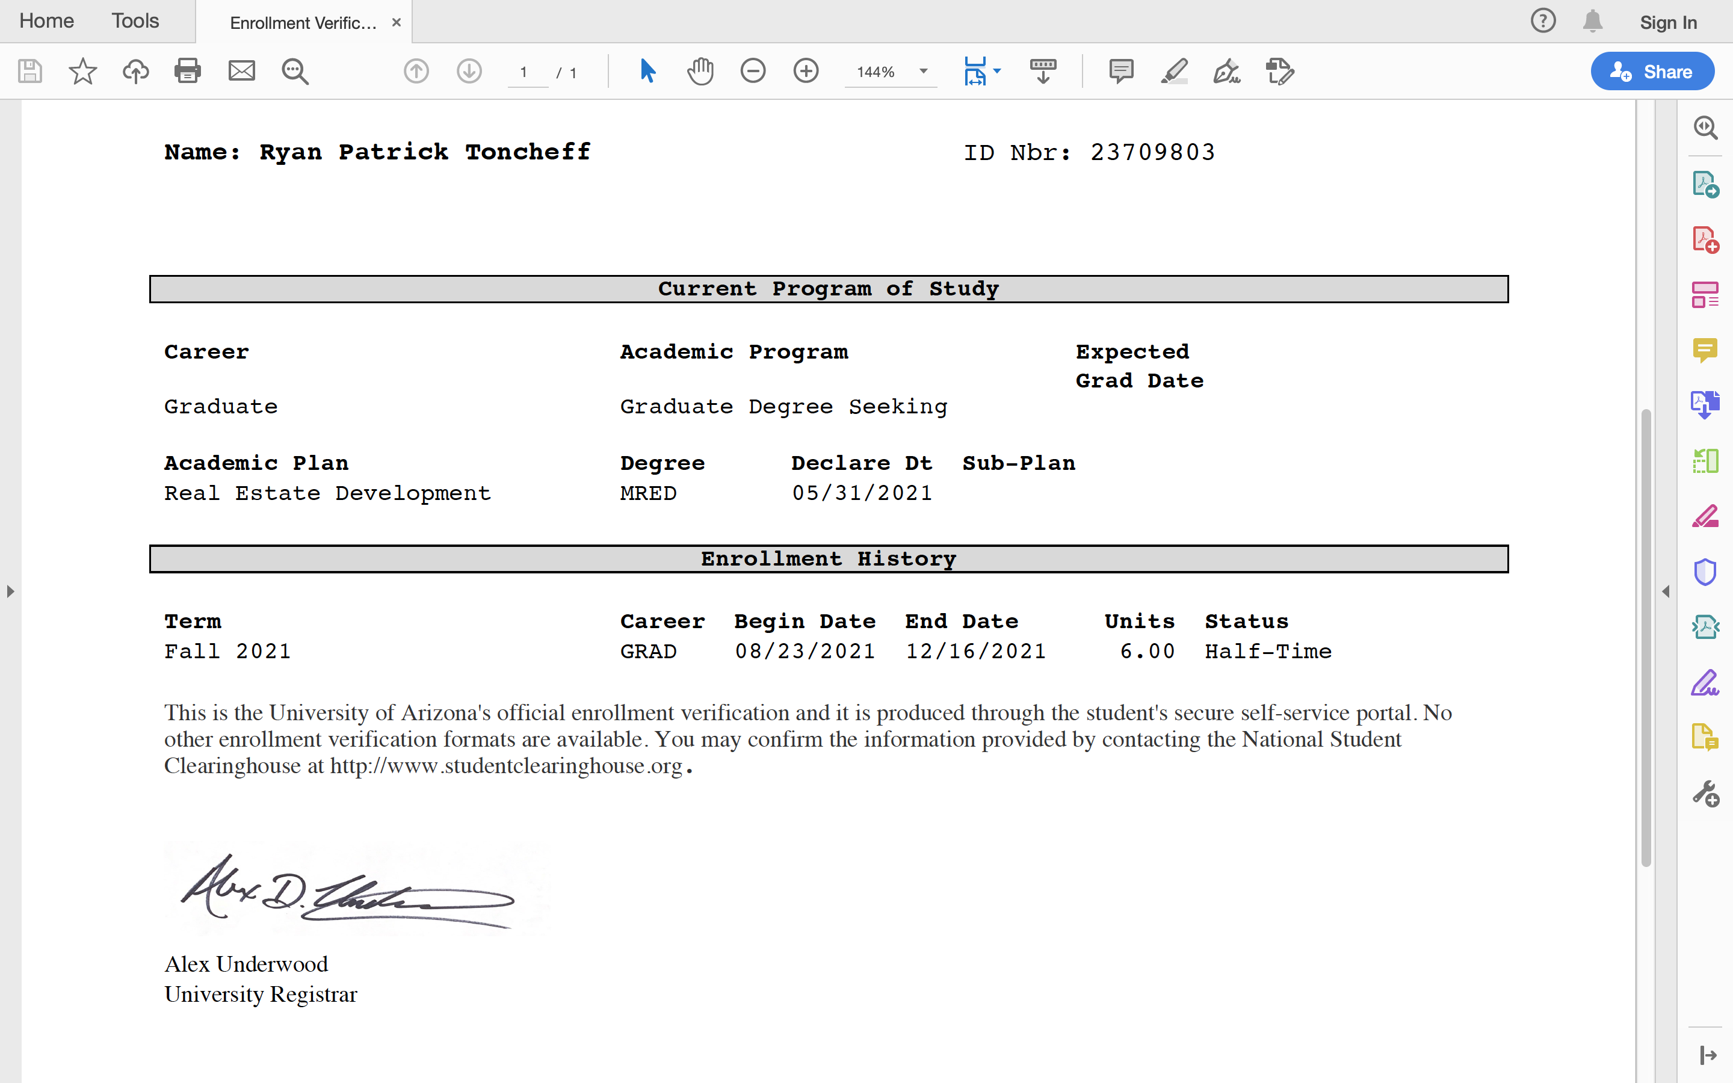This screenshot has width=1733, height=1083.
Task: Send file by email envelope icon
Action: (x=241, y=71)
